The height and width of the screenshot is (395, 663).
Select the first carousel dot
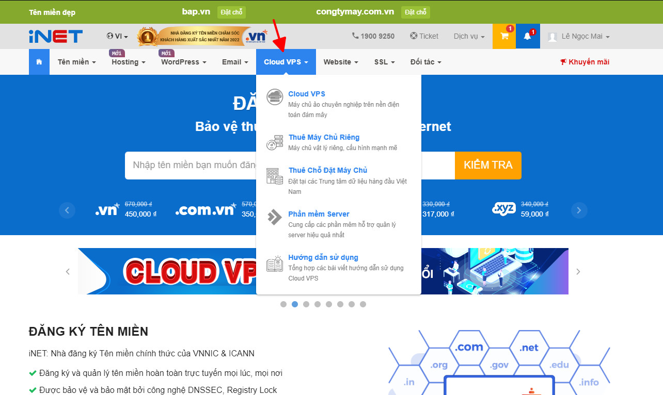click(283, 304)
